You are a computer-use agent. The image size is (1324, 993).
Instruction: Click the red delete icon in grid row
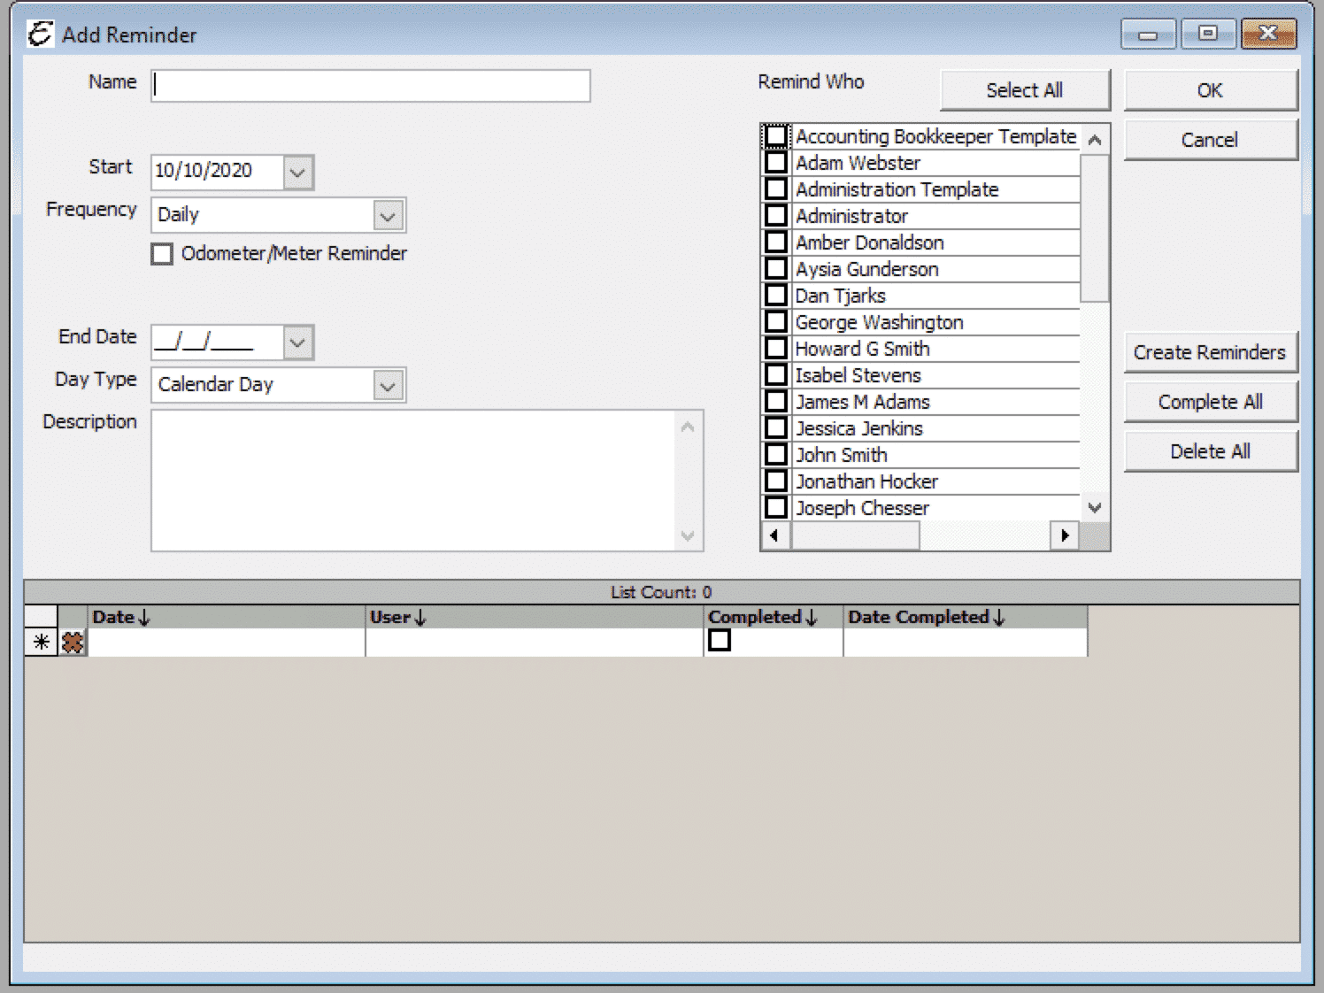[x=73, y=643]
